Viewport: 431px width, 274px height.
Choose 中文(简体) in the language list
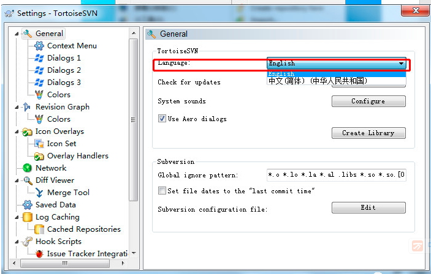[x=336, y=81]
